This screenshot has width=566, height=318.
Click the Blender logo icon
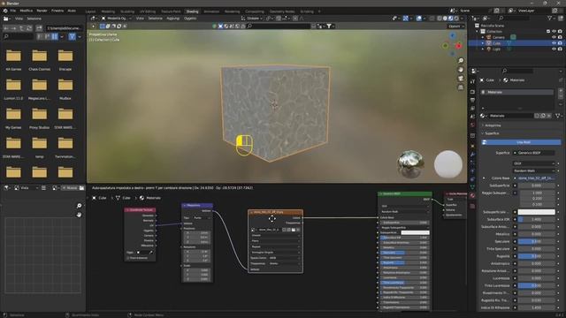click(x=5, y=11)
